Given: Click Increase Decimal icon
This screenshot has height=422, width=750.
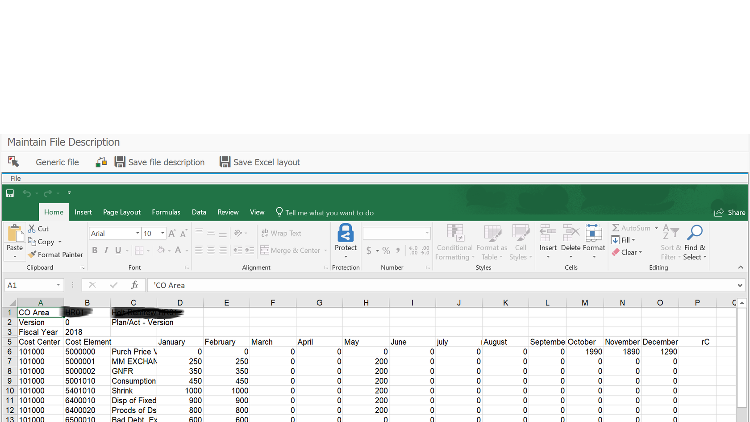Looking at the screenshot, I should click(x=413, y=251).
